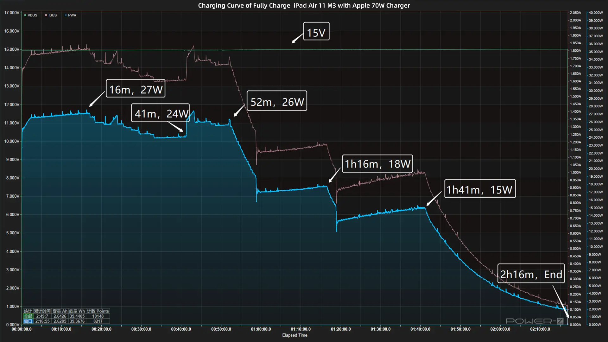This screenshot has height=342, width=608.
Task: Click the pink IBUS legend color square
Action: (x=46, y=15)
